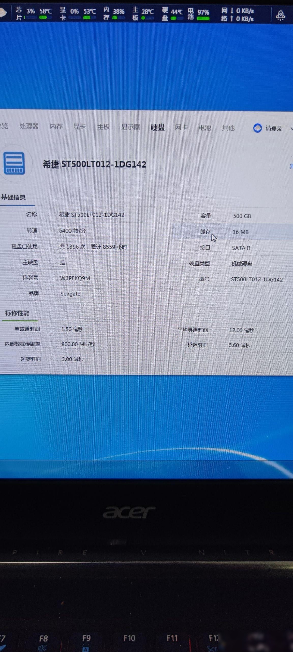Click the name value 希捷 ST500LT012-1DG142 in 名称 row
The height and width of the screenshot is (652, 293).
[x=92, y=215]
